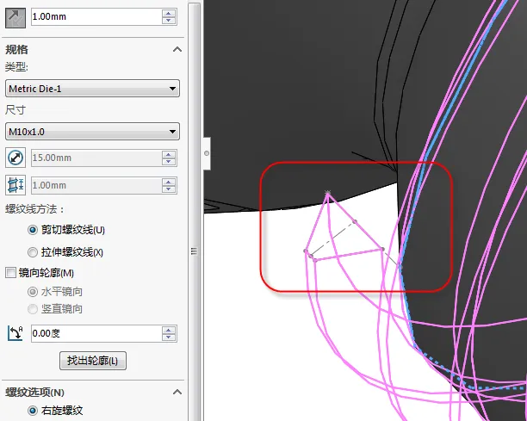527x421 pixels.
Task: Edit the 0.00度 angle field
Action: click(96, 334)
